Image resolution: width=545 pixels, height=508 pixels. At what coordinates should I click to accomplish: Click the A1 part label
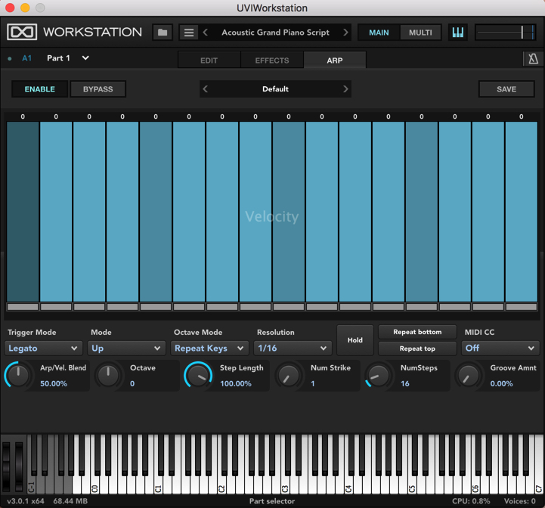click(26, 58)
